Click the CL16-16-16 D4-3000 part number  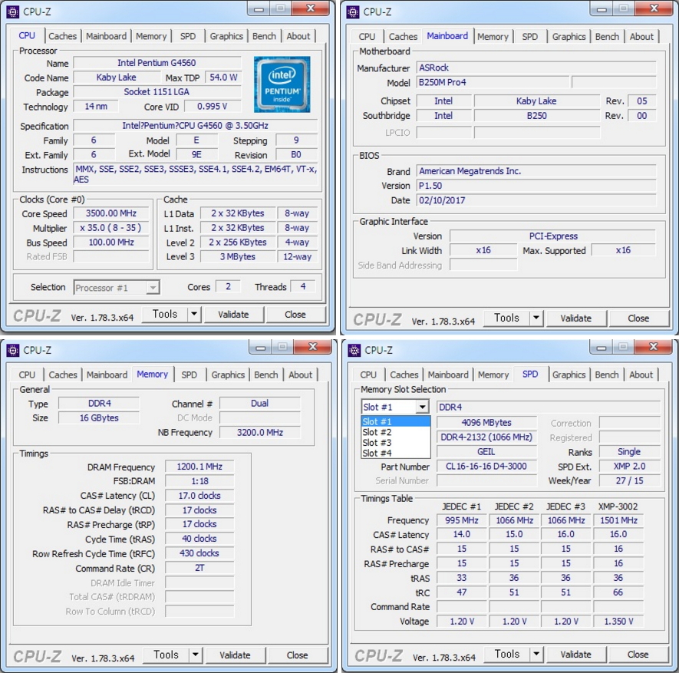pos(486,467)
